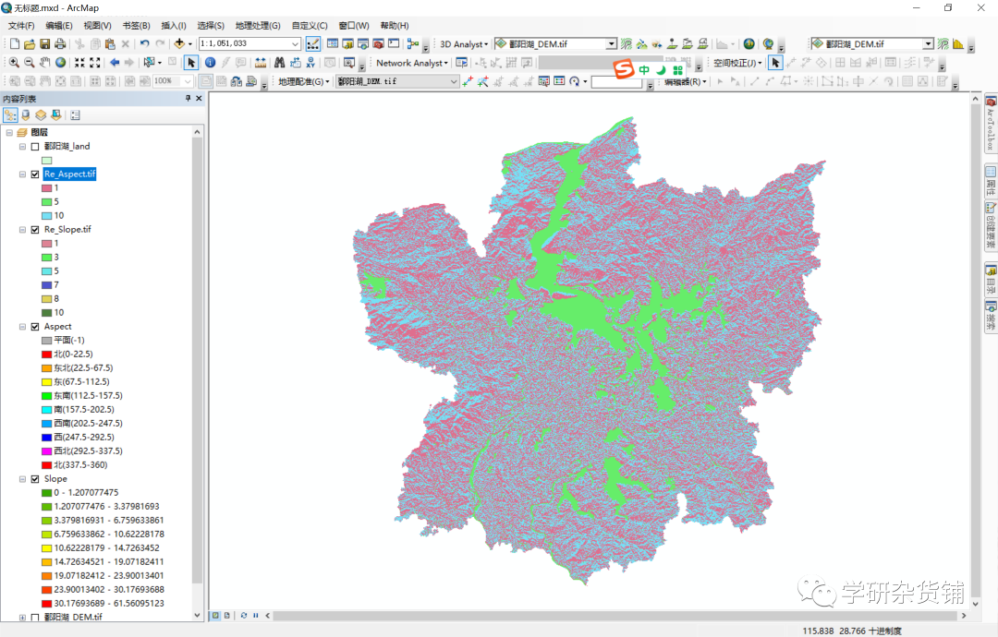Activate the Identify tool
This screenshot has height=637, width=998.
[x=210, y=64]
